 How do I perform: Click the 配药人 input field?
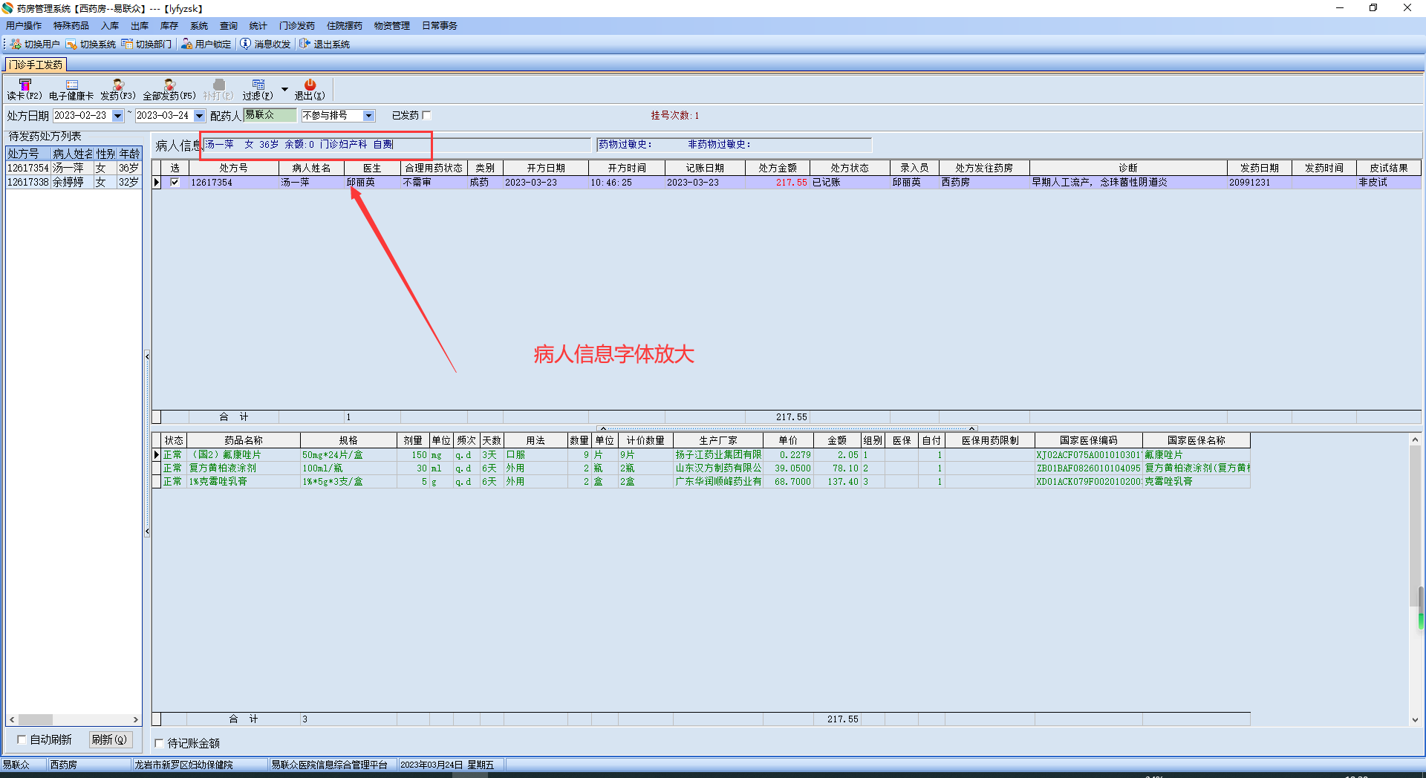[x=270, y=115]
